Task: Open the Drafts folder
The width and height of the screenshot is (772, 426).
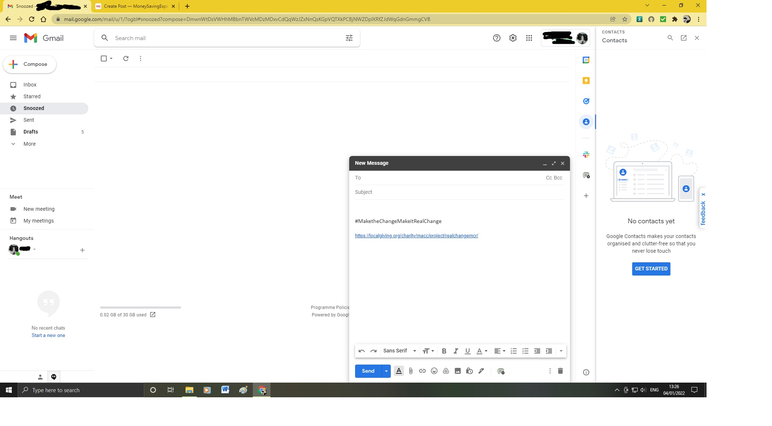Action: pos(31,132)
